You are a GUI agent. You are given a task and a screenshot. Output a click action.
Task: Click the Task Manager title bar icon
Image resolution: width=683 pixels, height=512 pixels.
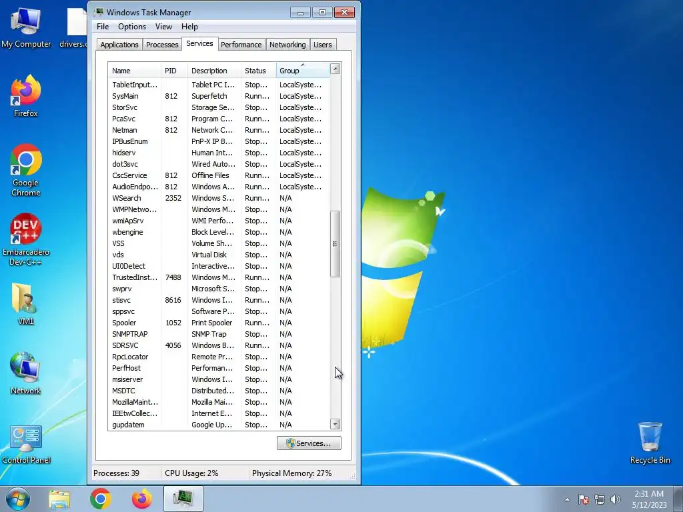[100, 12]
